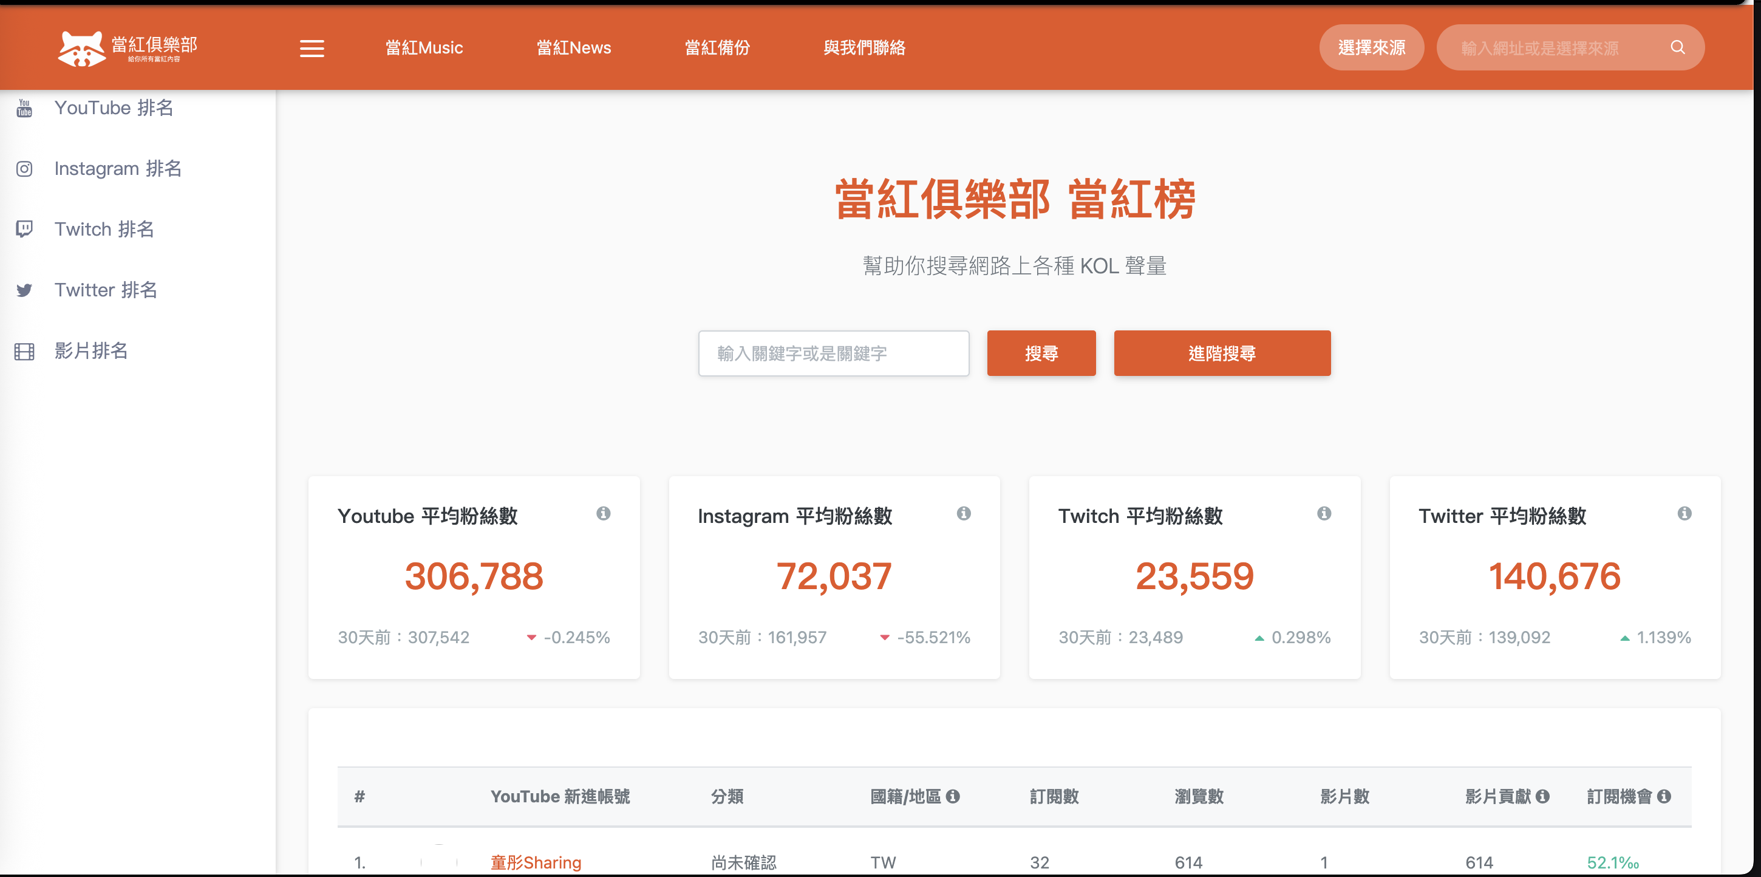Open 進階搜尋 advanced search
Screen dimensions: 1761x877
[1222, 353]
